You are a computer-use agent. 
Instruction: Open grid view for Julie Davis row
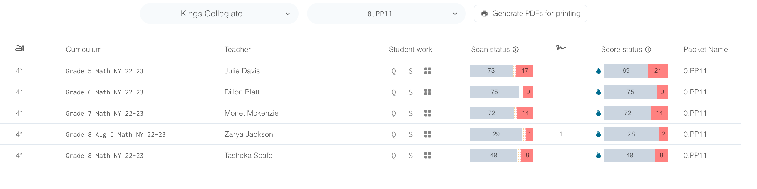point(428,71)
